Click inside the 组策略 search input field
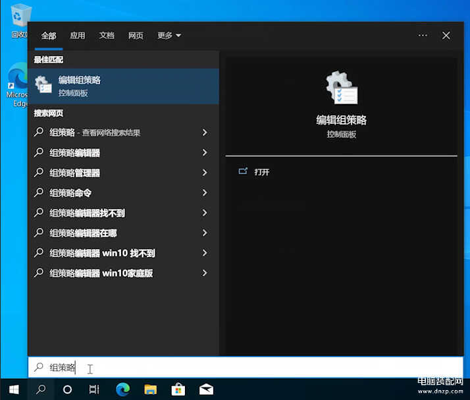470x400 pixels. (246, 367)
